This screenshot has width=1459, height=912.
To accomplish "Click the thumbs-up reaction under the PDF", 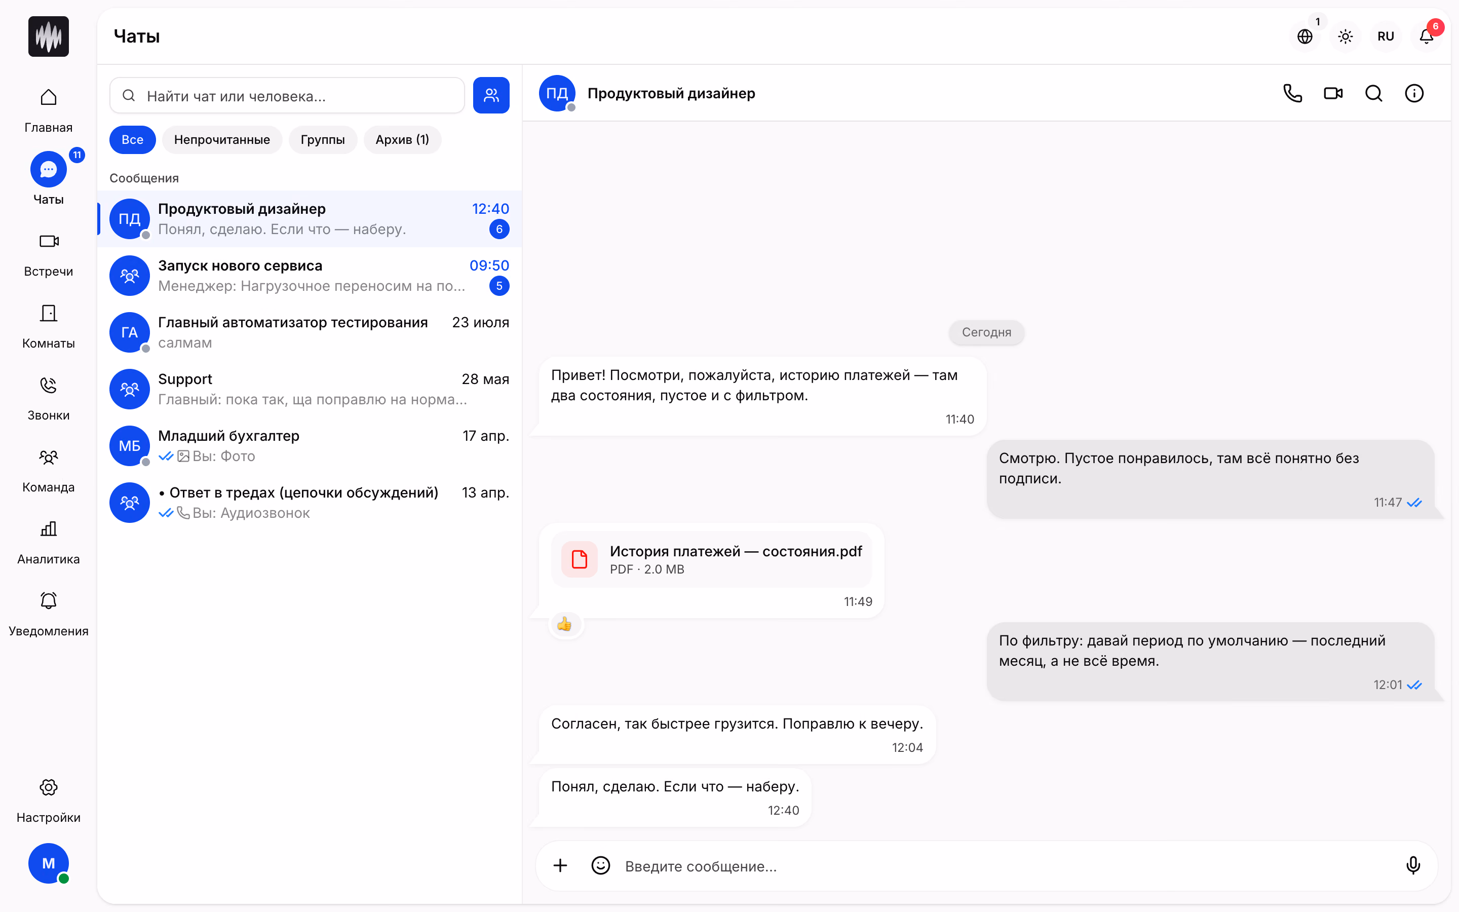I will 565,624.
